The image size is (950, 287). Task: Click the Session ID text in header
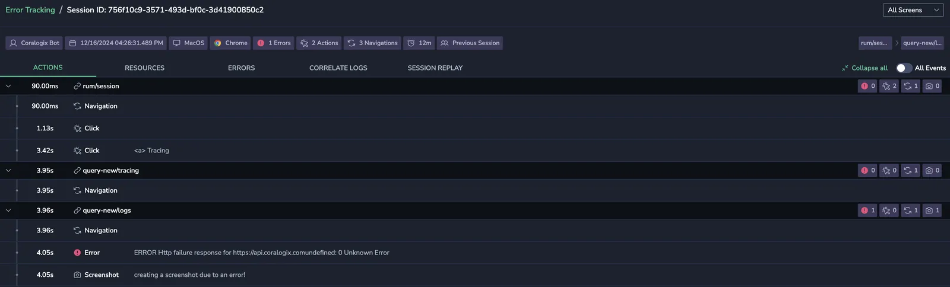point(165,10)
